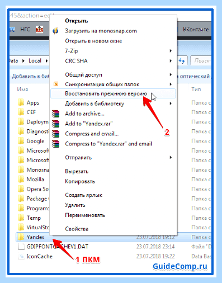Click the WinRAR icon beside Add to "Yandex.rar"
This screenshot has height=283, width=222.
click(55, 124)
